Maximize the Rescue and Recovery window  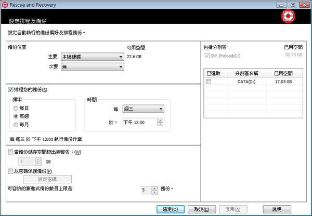pyautogui.click(x=293, y=5)
